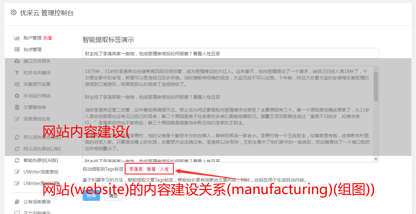The image size is (416, 214).
Task: Click the 李莲英 tag label
Action: pyautogui.click(x=136, y=169)
